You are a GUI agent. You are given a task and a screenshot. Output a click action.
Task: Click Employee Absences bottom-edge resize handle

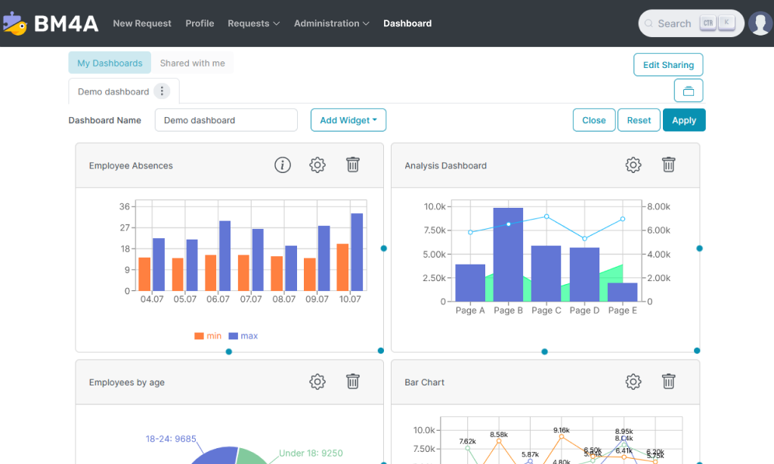pyautogui.click(x=228, y=352)
